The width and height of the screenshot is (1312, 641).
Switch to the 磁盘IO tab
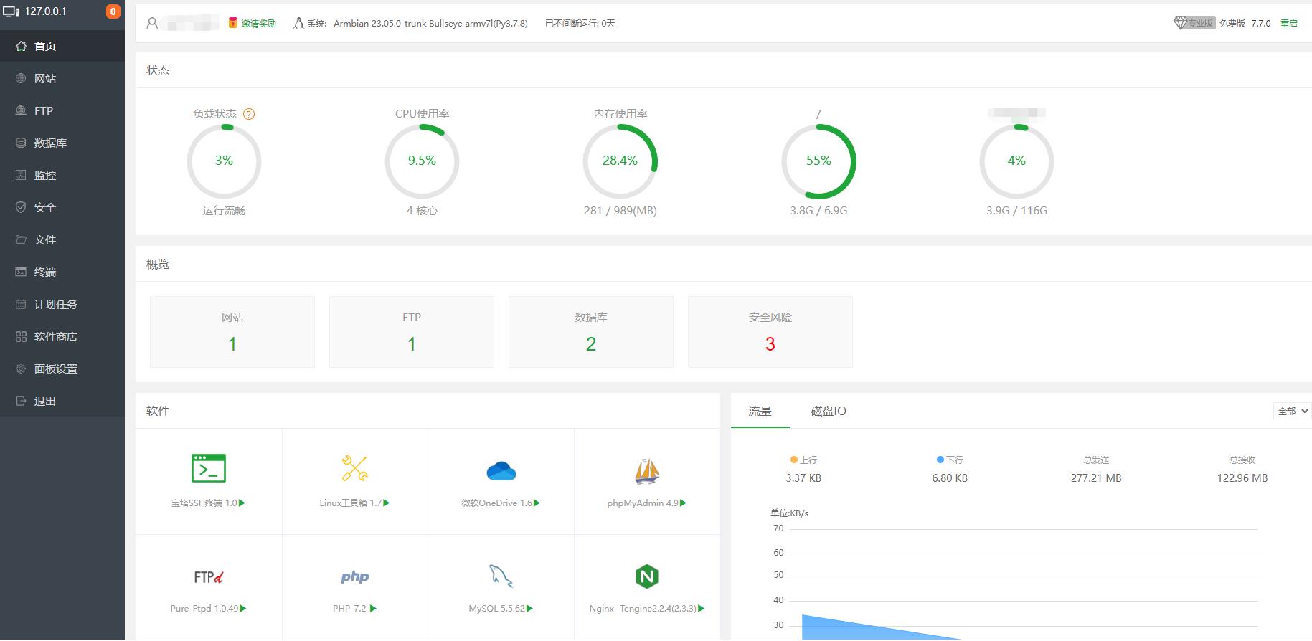coord(829,411)
